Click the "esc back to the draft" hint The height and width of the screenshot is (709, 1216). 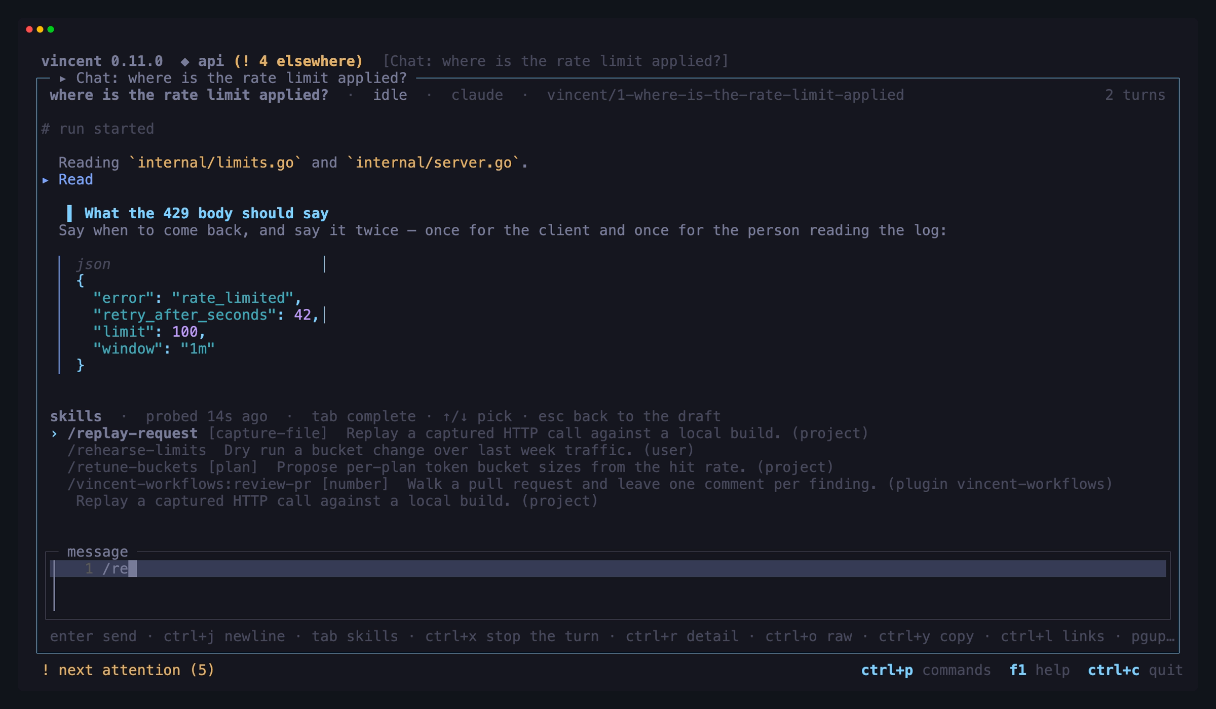point(629,416)
